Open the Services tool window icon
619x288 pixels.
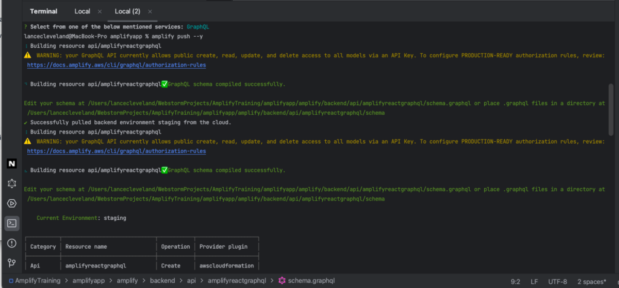point(11,203)
